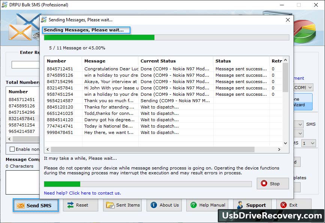
Task: Select the table row for number 8845712451
Action: pos(163,69)
